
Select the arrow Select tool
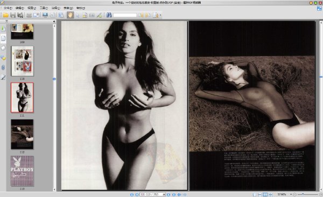click(78, 15)
